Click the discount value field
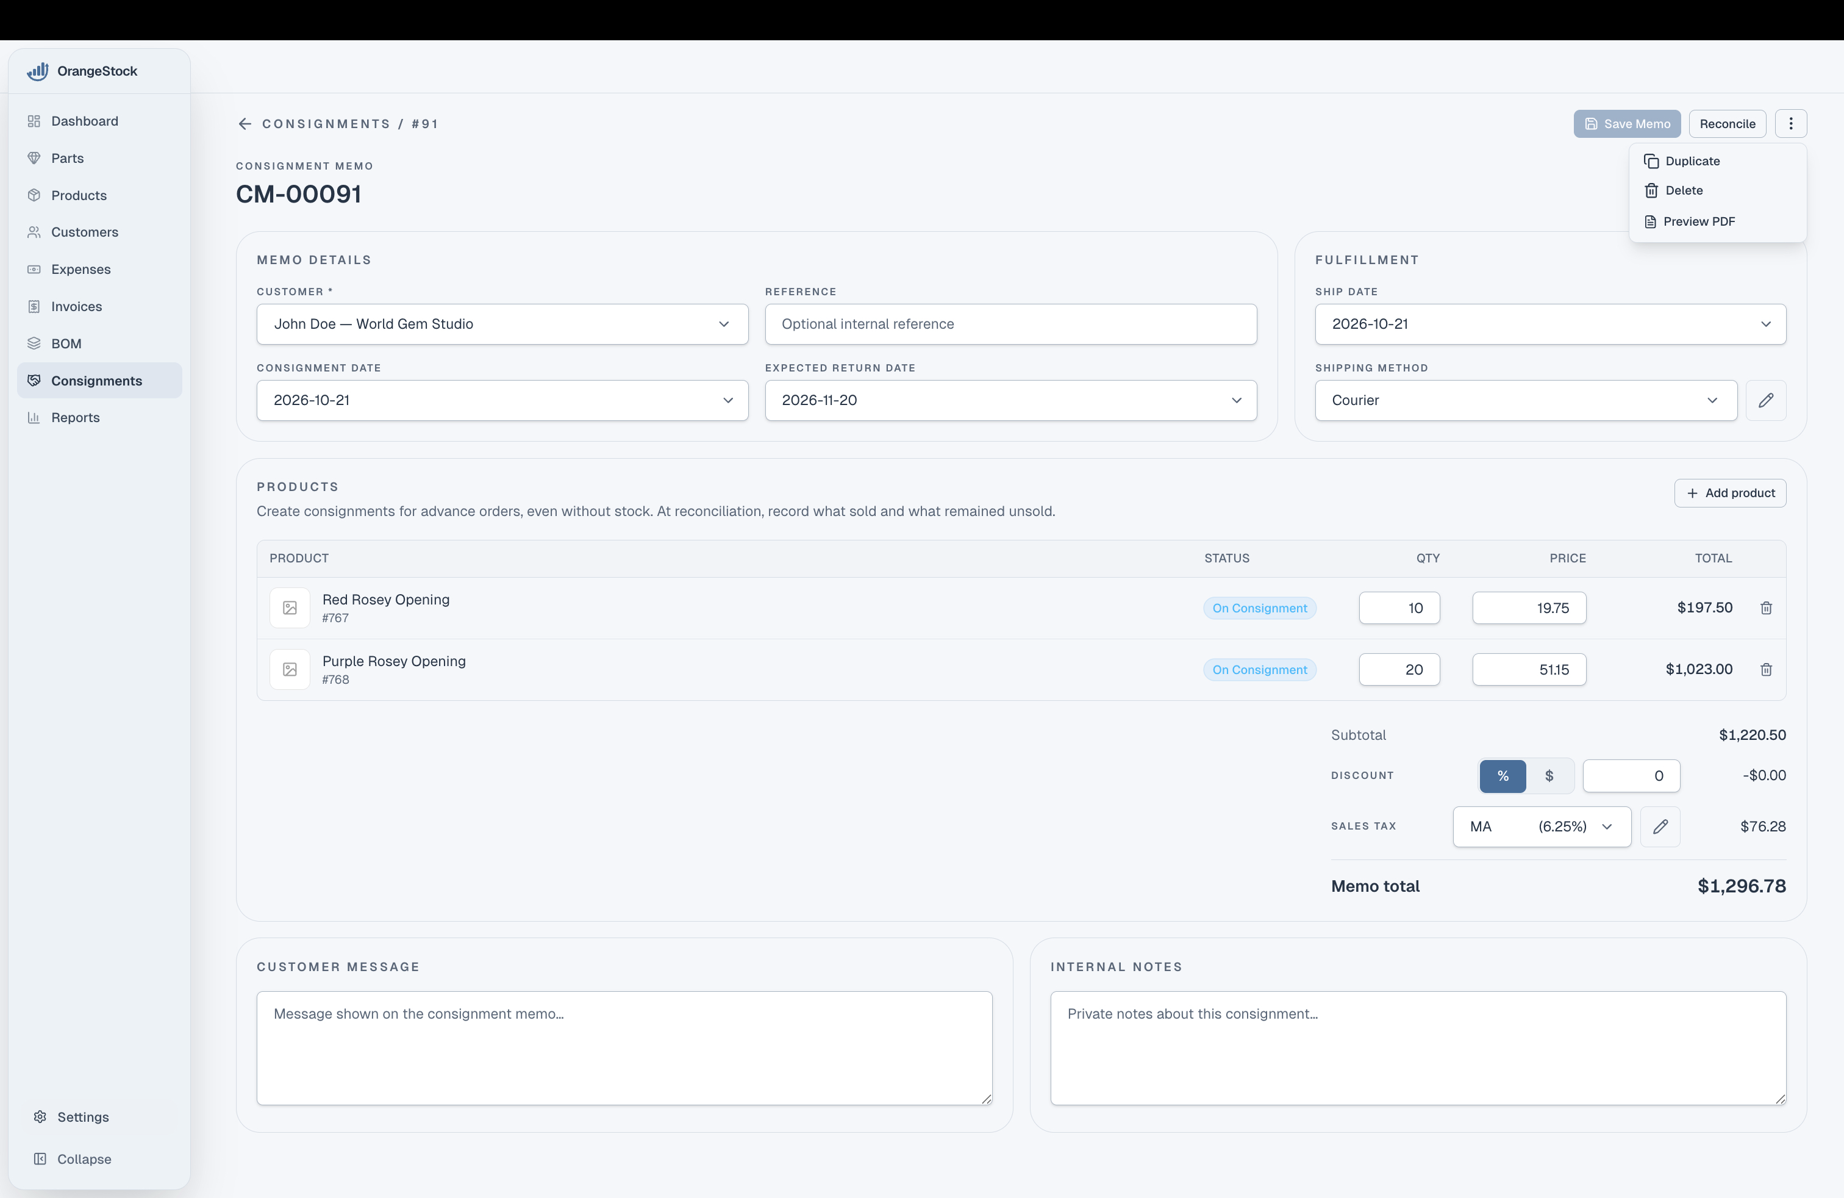Image resolution: width=1844 pixels, height=1198 pixels. coord(1631,777)
